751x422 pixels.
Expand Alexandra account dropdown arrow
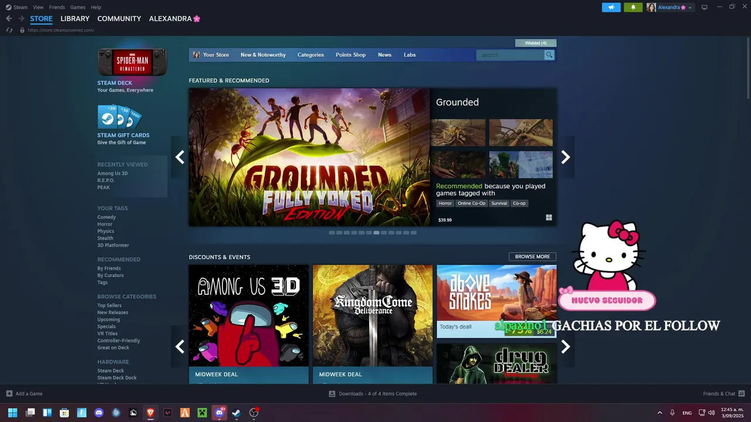[690, 8]
